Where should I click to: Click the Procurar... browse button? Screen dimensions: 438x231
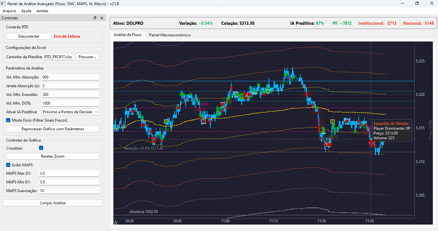tap(87, 57)
